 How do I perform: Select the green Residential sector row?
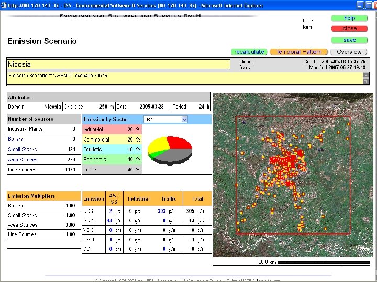(x=112, y=159)
